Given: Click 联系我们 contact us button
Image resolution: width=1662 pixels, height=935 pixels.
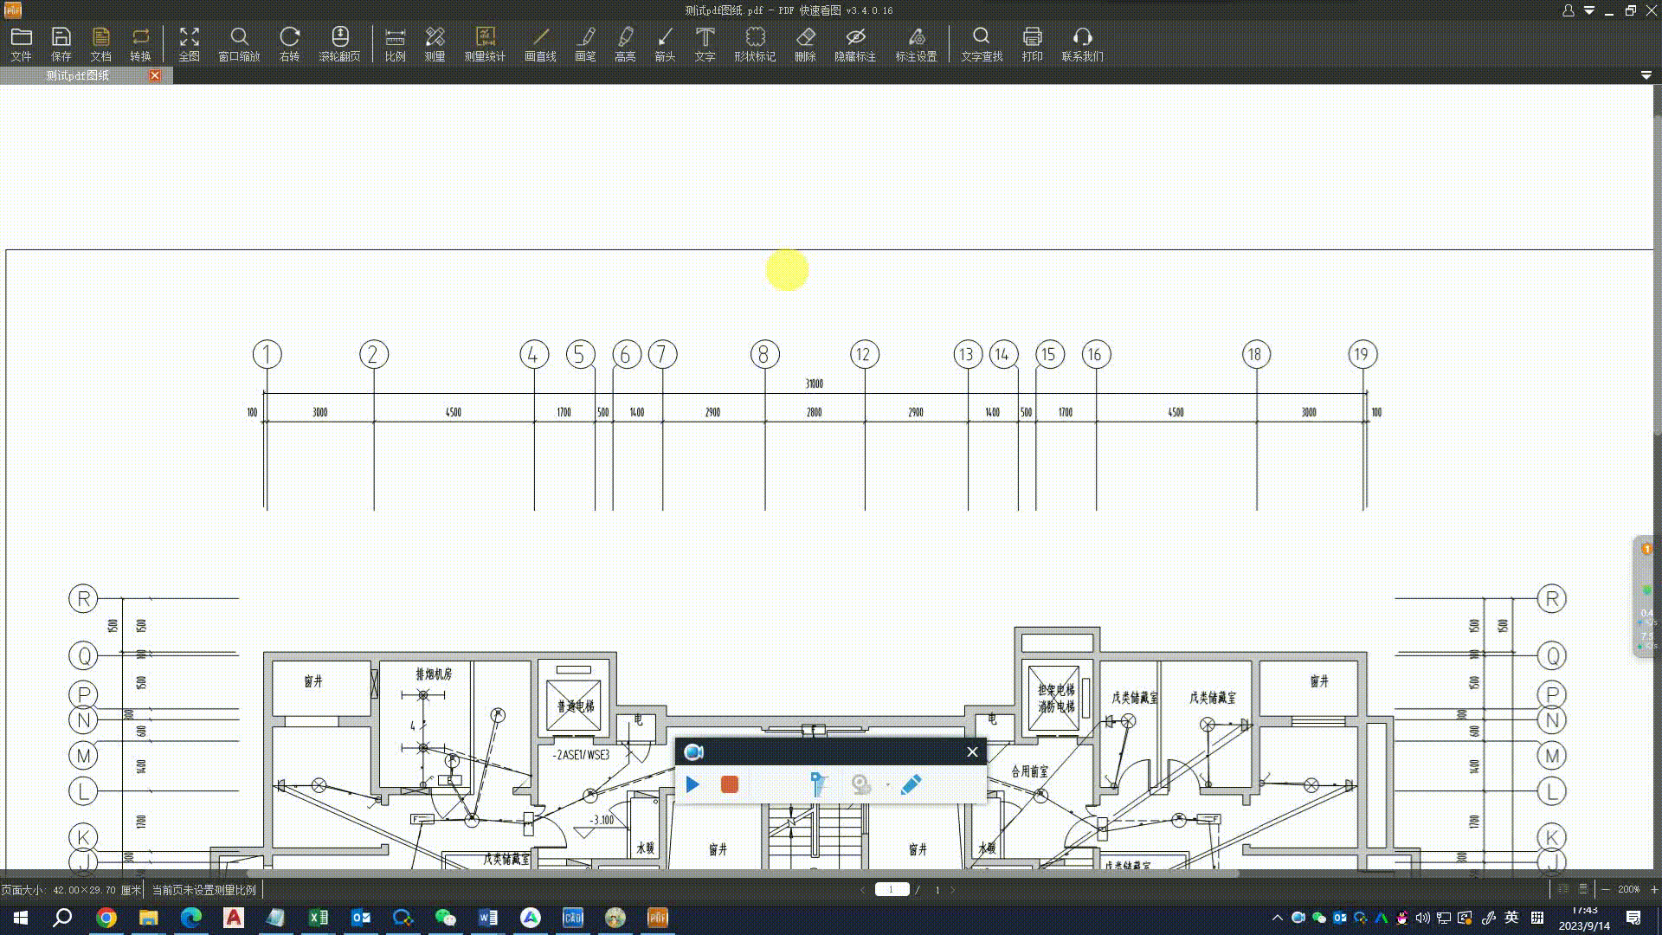Looking at the screenshot, I should click(1082, 44).
